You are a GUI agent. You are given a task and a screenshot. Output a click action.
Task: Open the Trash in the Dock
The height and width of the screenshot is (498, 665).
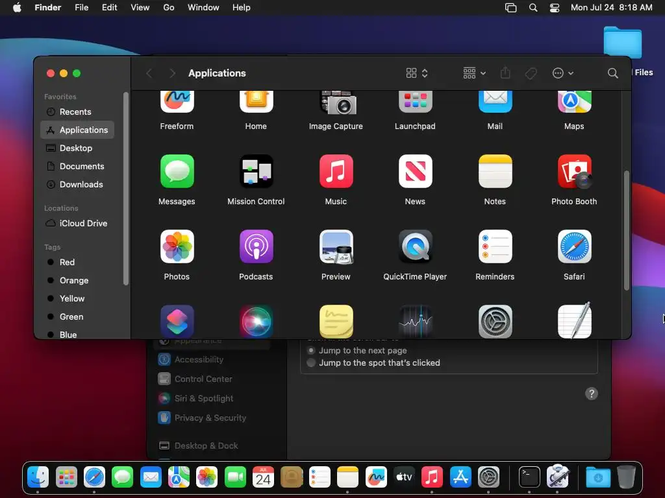[626, 477]
